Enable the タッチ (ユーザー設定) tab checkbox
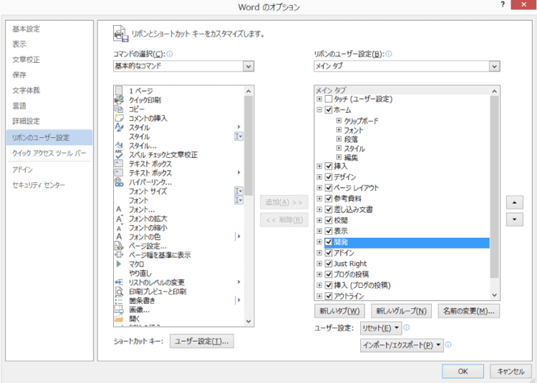 point(329,99)
